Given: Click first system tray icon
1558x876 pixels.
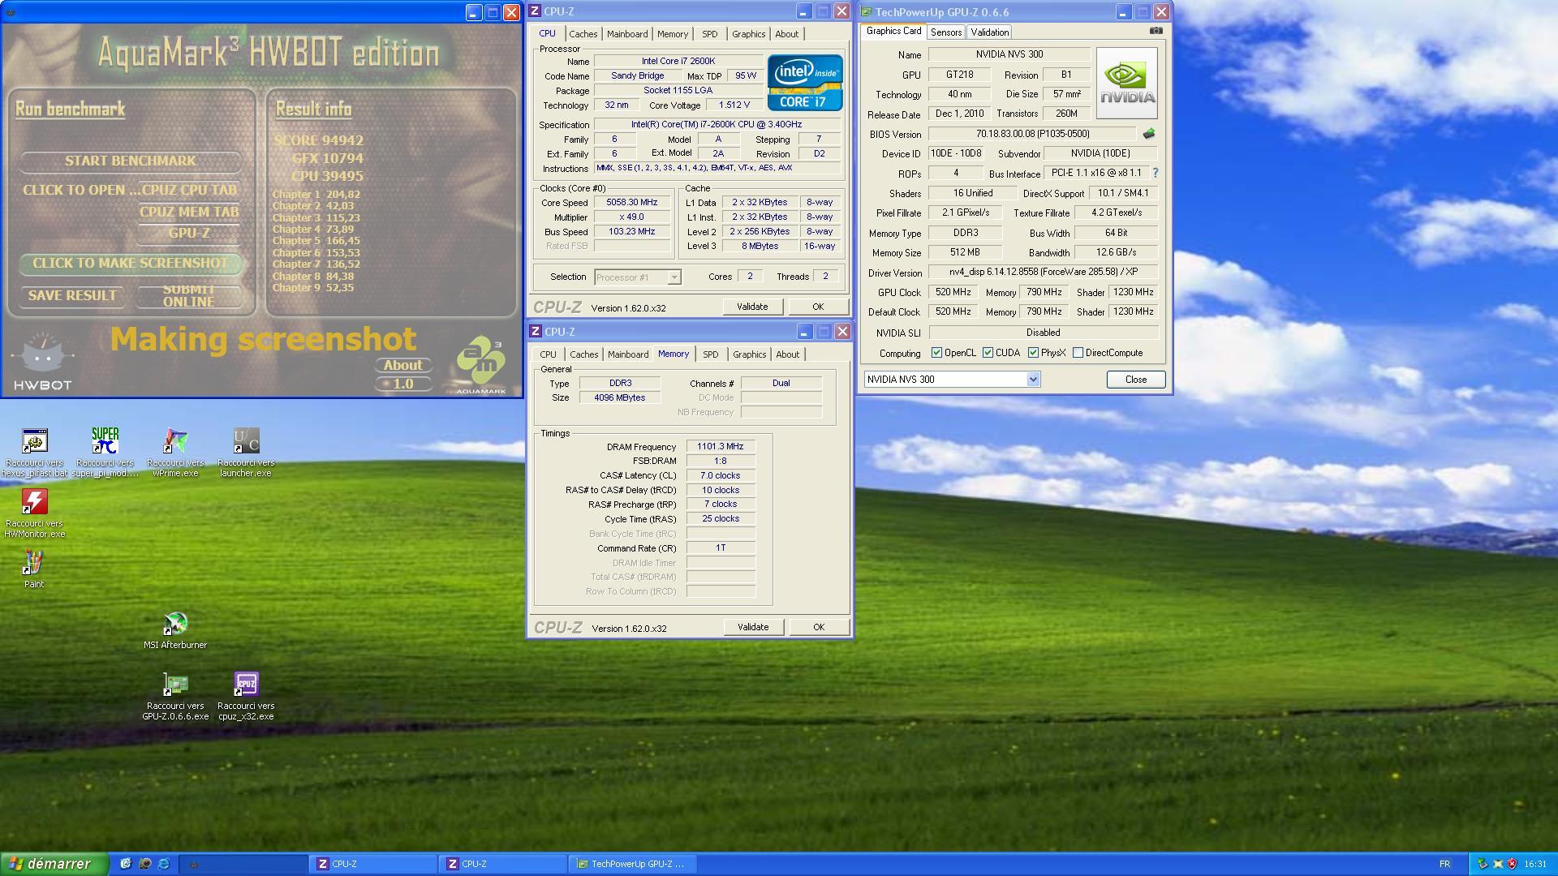Looking at the screenshot, I should point(1483,864).
